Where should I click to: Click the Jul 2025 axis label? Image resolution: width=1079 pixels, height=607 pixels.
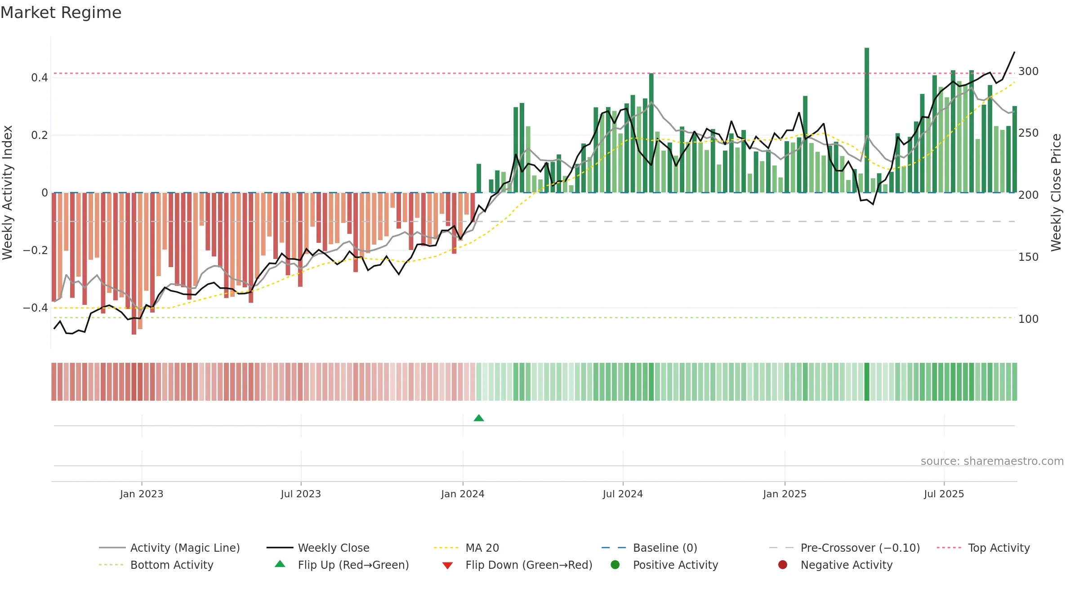[944, 494]
